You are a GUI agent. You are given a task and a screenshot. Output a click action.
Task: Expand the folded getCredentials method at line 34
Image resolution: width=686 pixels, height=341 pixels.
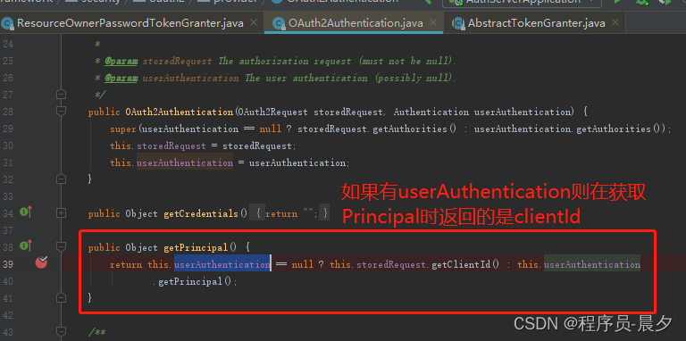point(62,213)
